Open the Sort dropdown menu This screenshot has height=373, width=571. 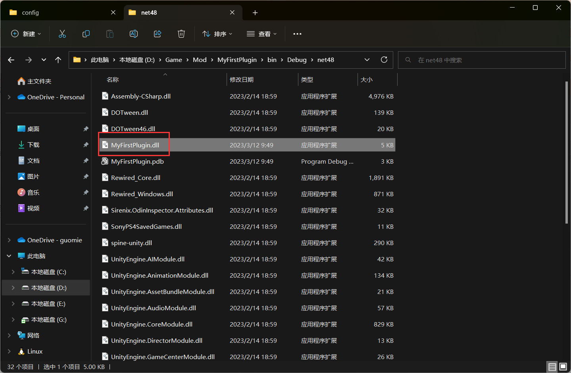217,34
